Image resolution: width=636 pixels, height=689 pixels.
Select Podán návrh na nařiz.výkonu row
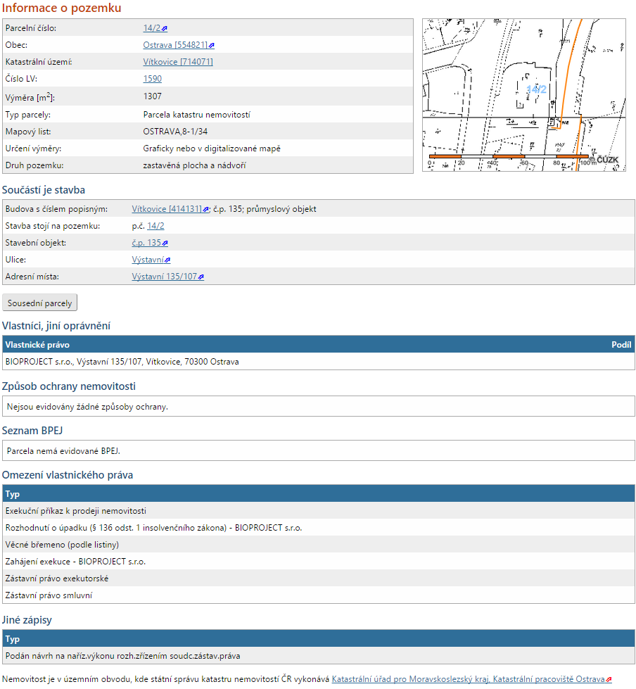click(319, 656)
